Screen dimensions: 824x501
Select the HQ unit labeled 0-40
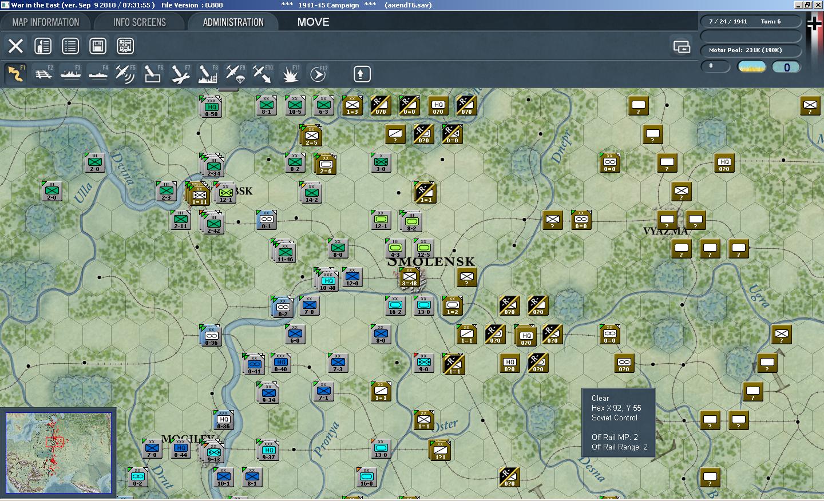[x=280, y=363]
